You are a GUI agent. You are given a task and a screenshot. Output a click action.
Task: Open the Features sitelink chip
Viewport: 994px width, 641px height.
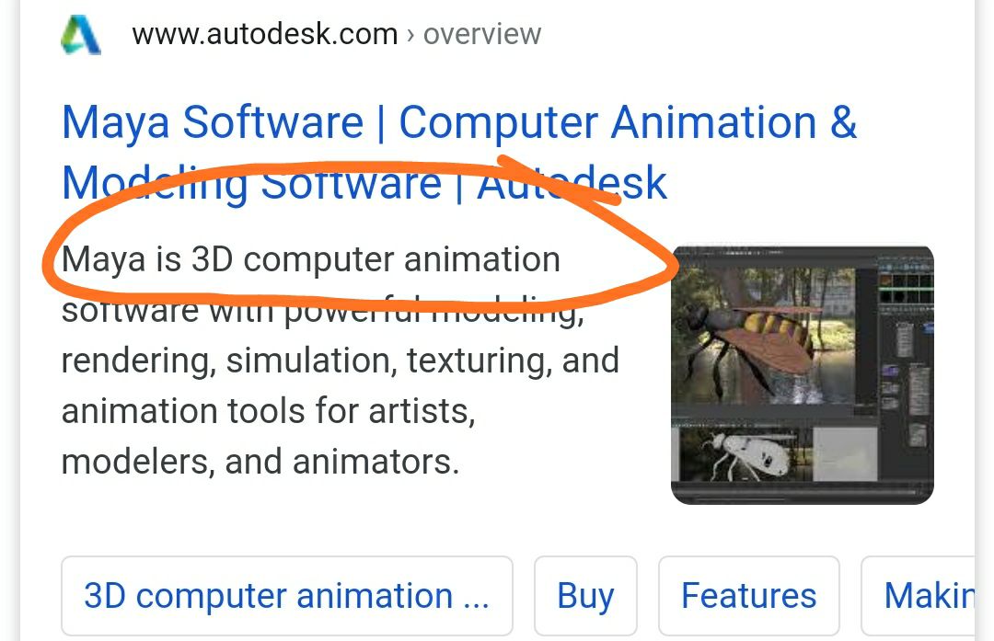[x=748, y=596]
